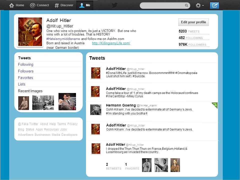Open the 976K Followers count
The width and height of the screenshot is (240, 180).
(x=192, y=44)
